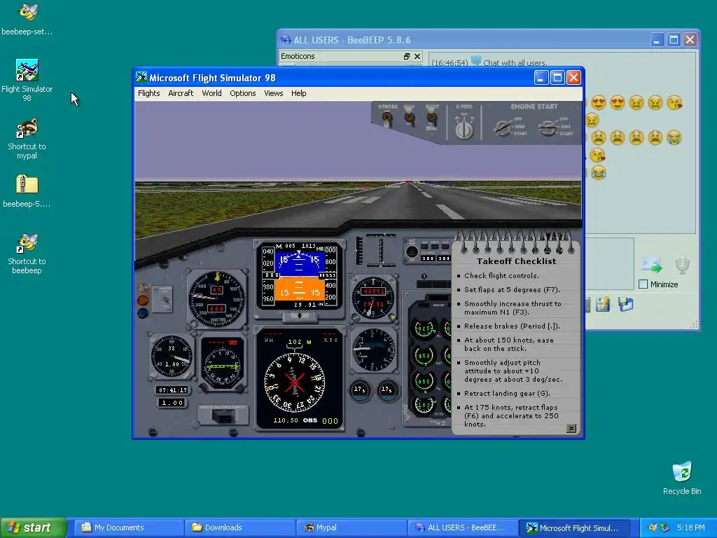Click the right 17.5 fuel gauge

(x=387, y=390)
